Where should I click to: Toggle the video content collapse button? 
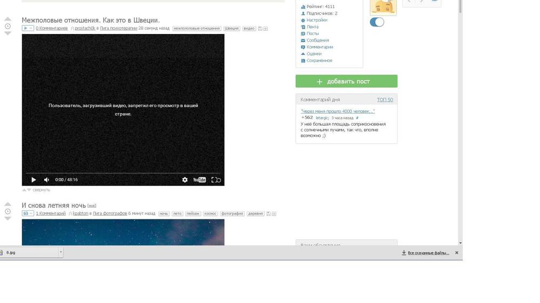tap(28, 28)
